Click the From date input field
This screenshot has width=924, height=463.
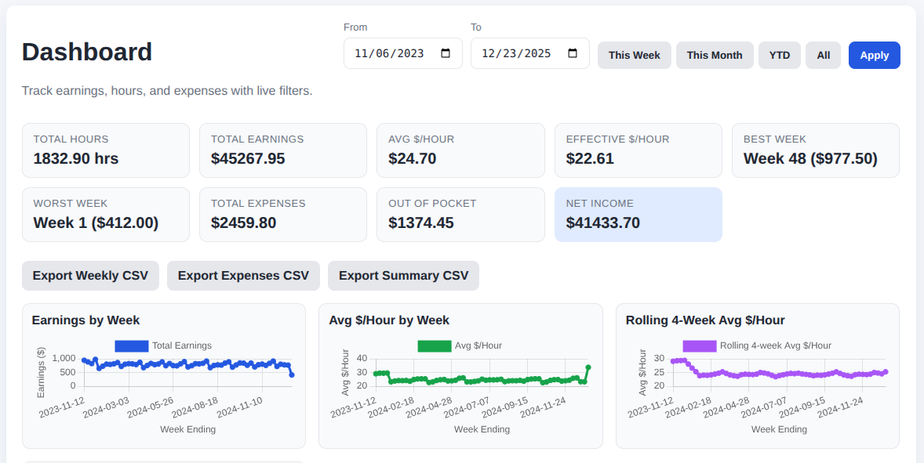coord(390,53)
